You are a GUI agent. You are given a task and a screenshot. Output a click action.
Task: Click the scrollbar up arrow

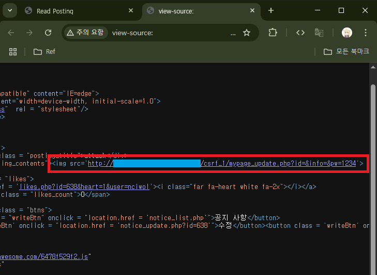(373, 67)
